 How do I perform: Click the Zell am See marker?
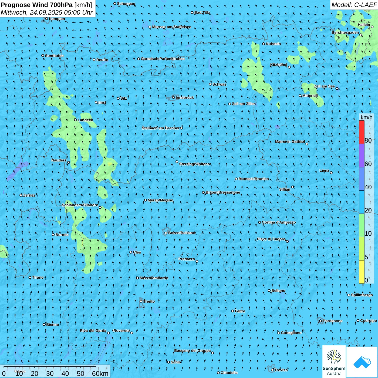tap(337, 88)
